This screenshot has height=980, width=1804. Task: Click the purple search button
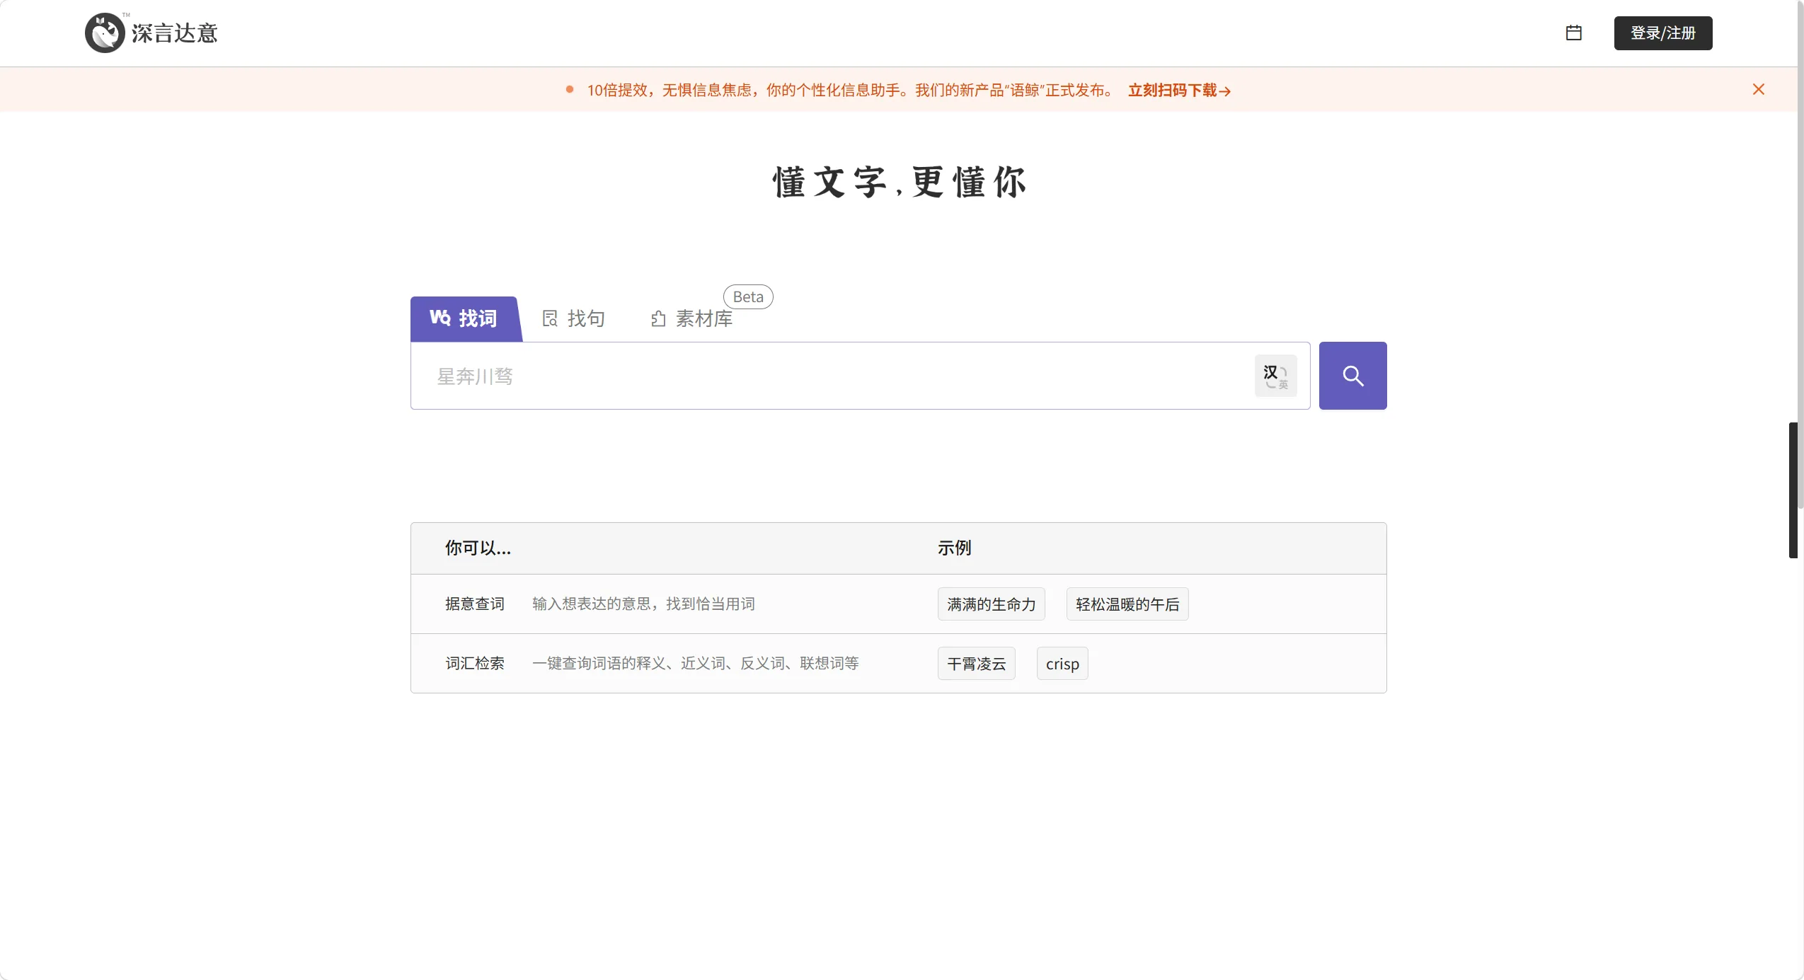tap(1352, 376)
